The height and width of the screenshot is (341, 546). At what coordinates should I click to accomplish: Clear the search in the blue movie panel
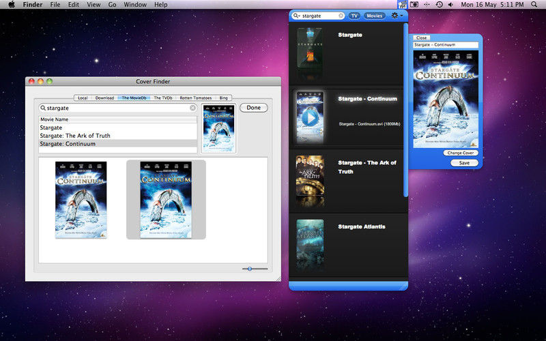[x=341, y=16]
